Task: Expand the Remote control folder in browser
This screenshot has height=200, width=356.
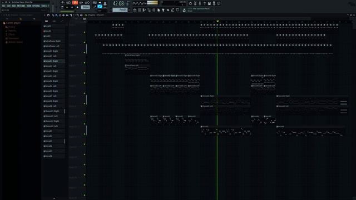Action: tap(14, 42)
